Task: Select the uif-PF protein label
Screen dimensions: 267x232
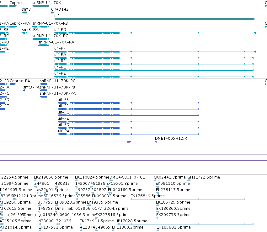Action: tap(63, 106)
